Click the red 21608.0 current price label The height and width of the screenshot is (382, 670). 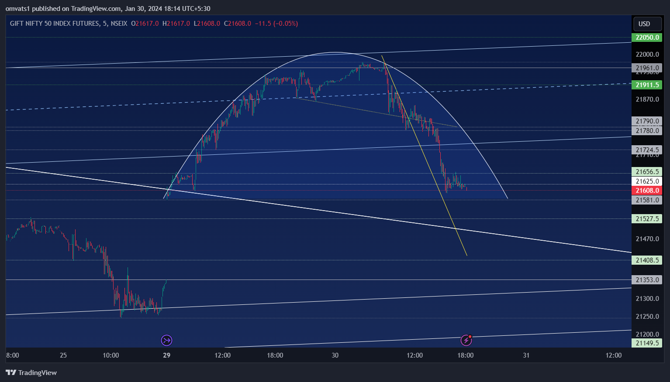647,191
